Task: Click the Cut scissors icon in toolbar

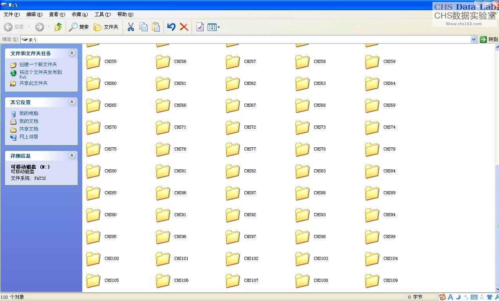Action: (x=131, y=27)
